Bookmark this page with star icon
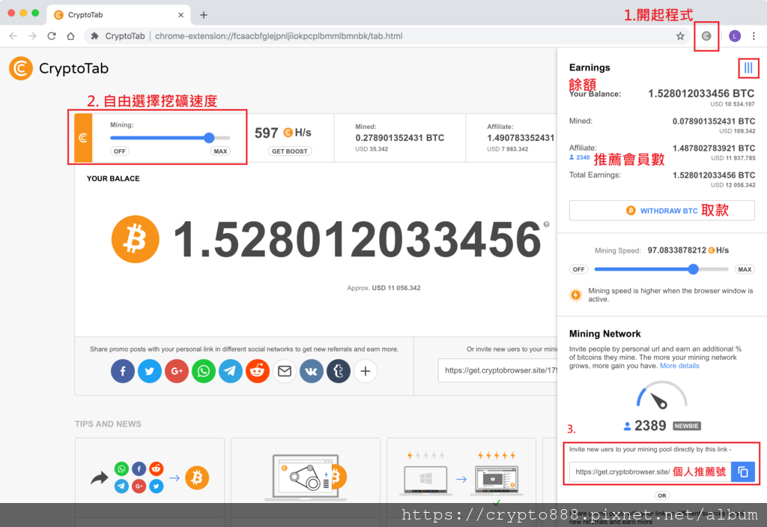767x527 pixels. [x=680, y=36]
